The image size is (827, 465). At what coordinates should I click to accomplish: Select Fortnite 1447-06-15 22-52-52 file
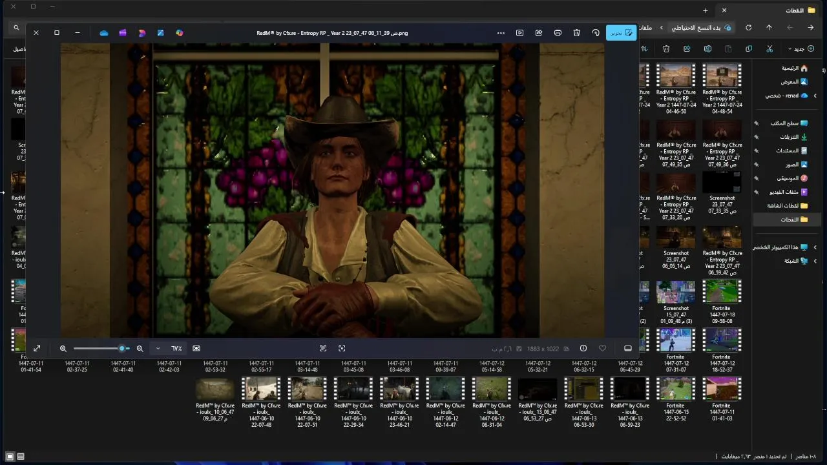coord(675,399)
